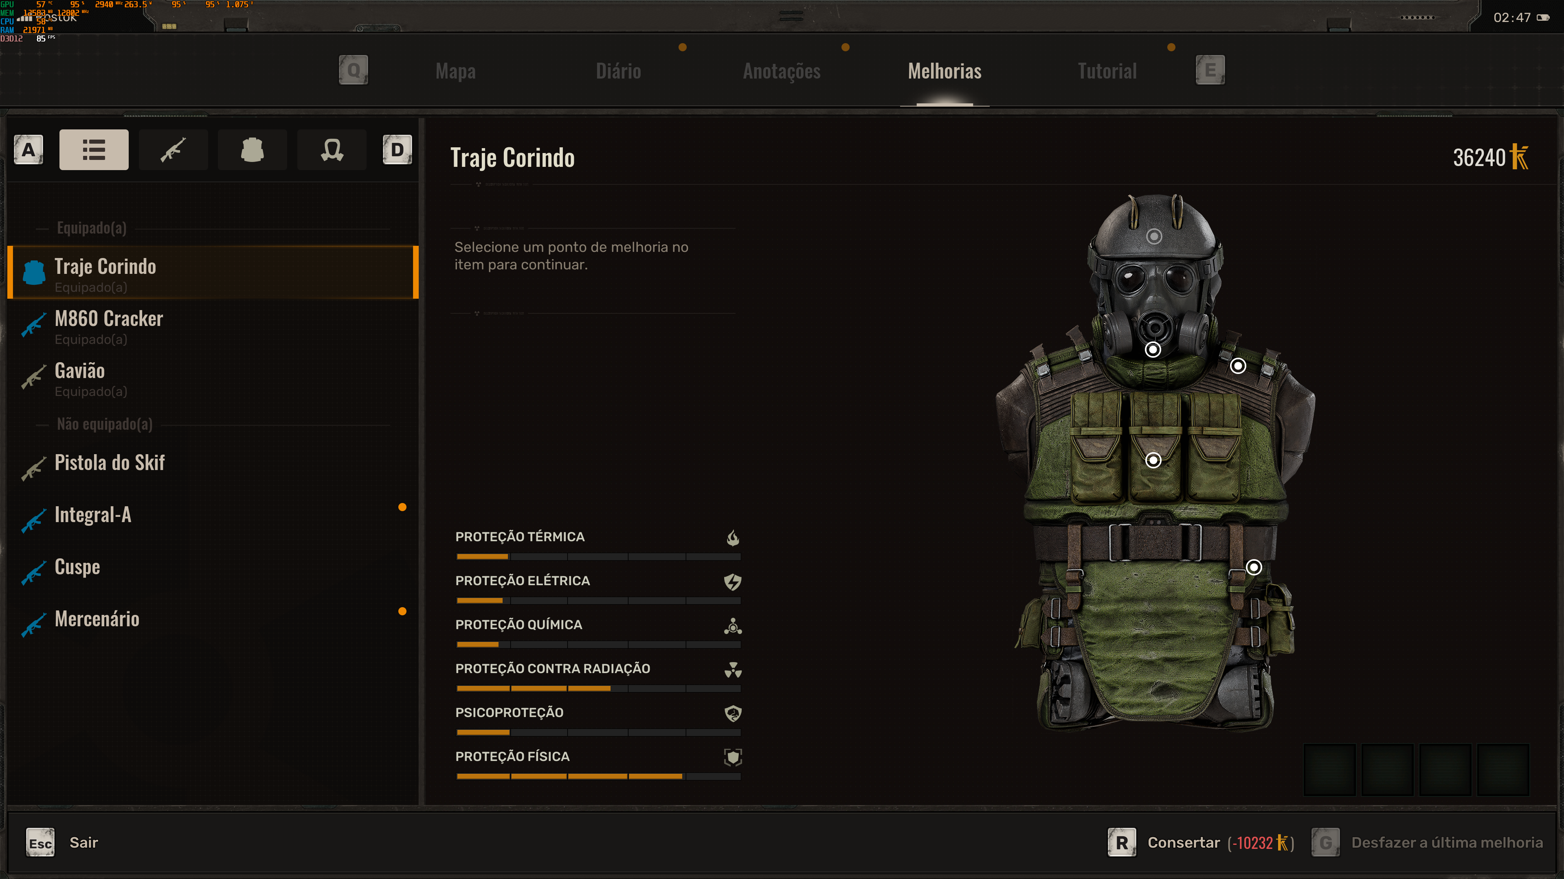Screen dimensions: 1564x879
Task: Select the all-items list filter icon
Action: pos(94,150)
